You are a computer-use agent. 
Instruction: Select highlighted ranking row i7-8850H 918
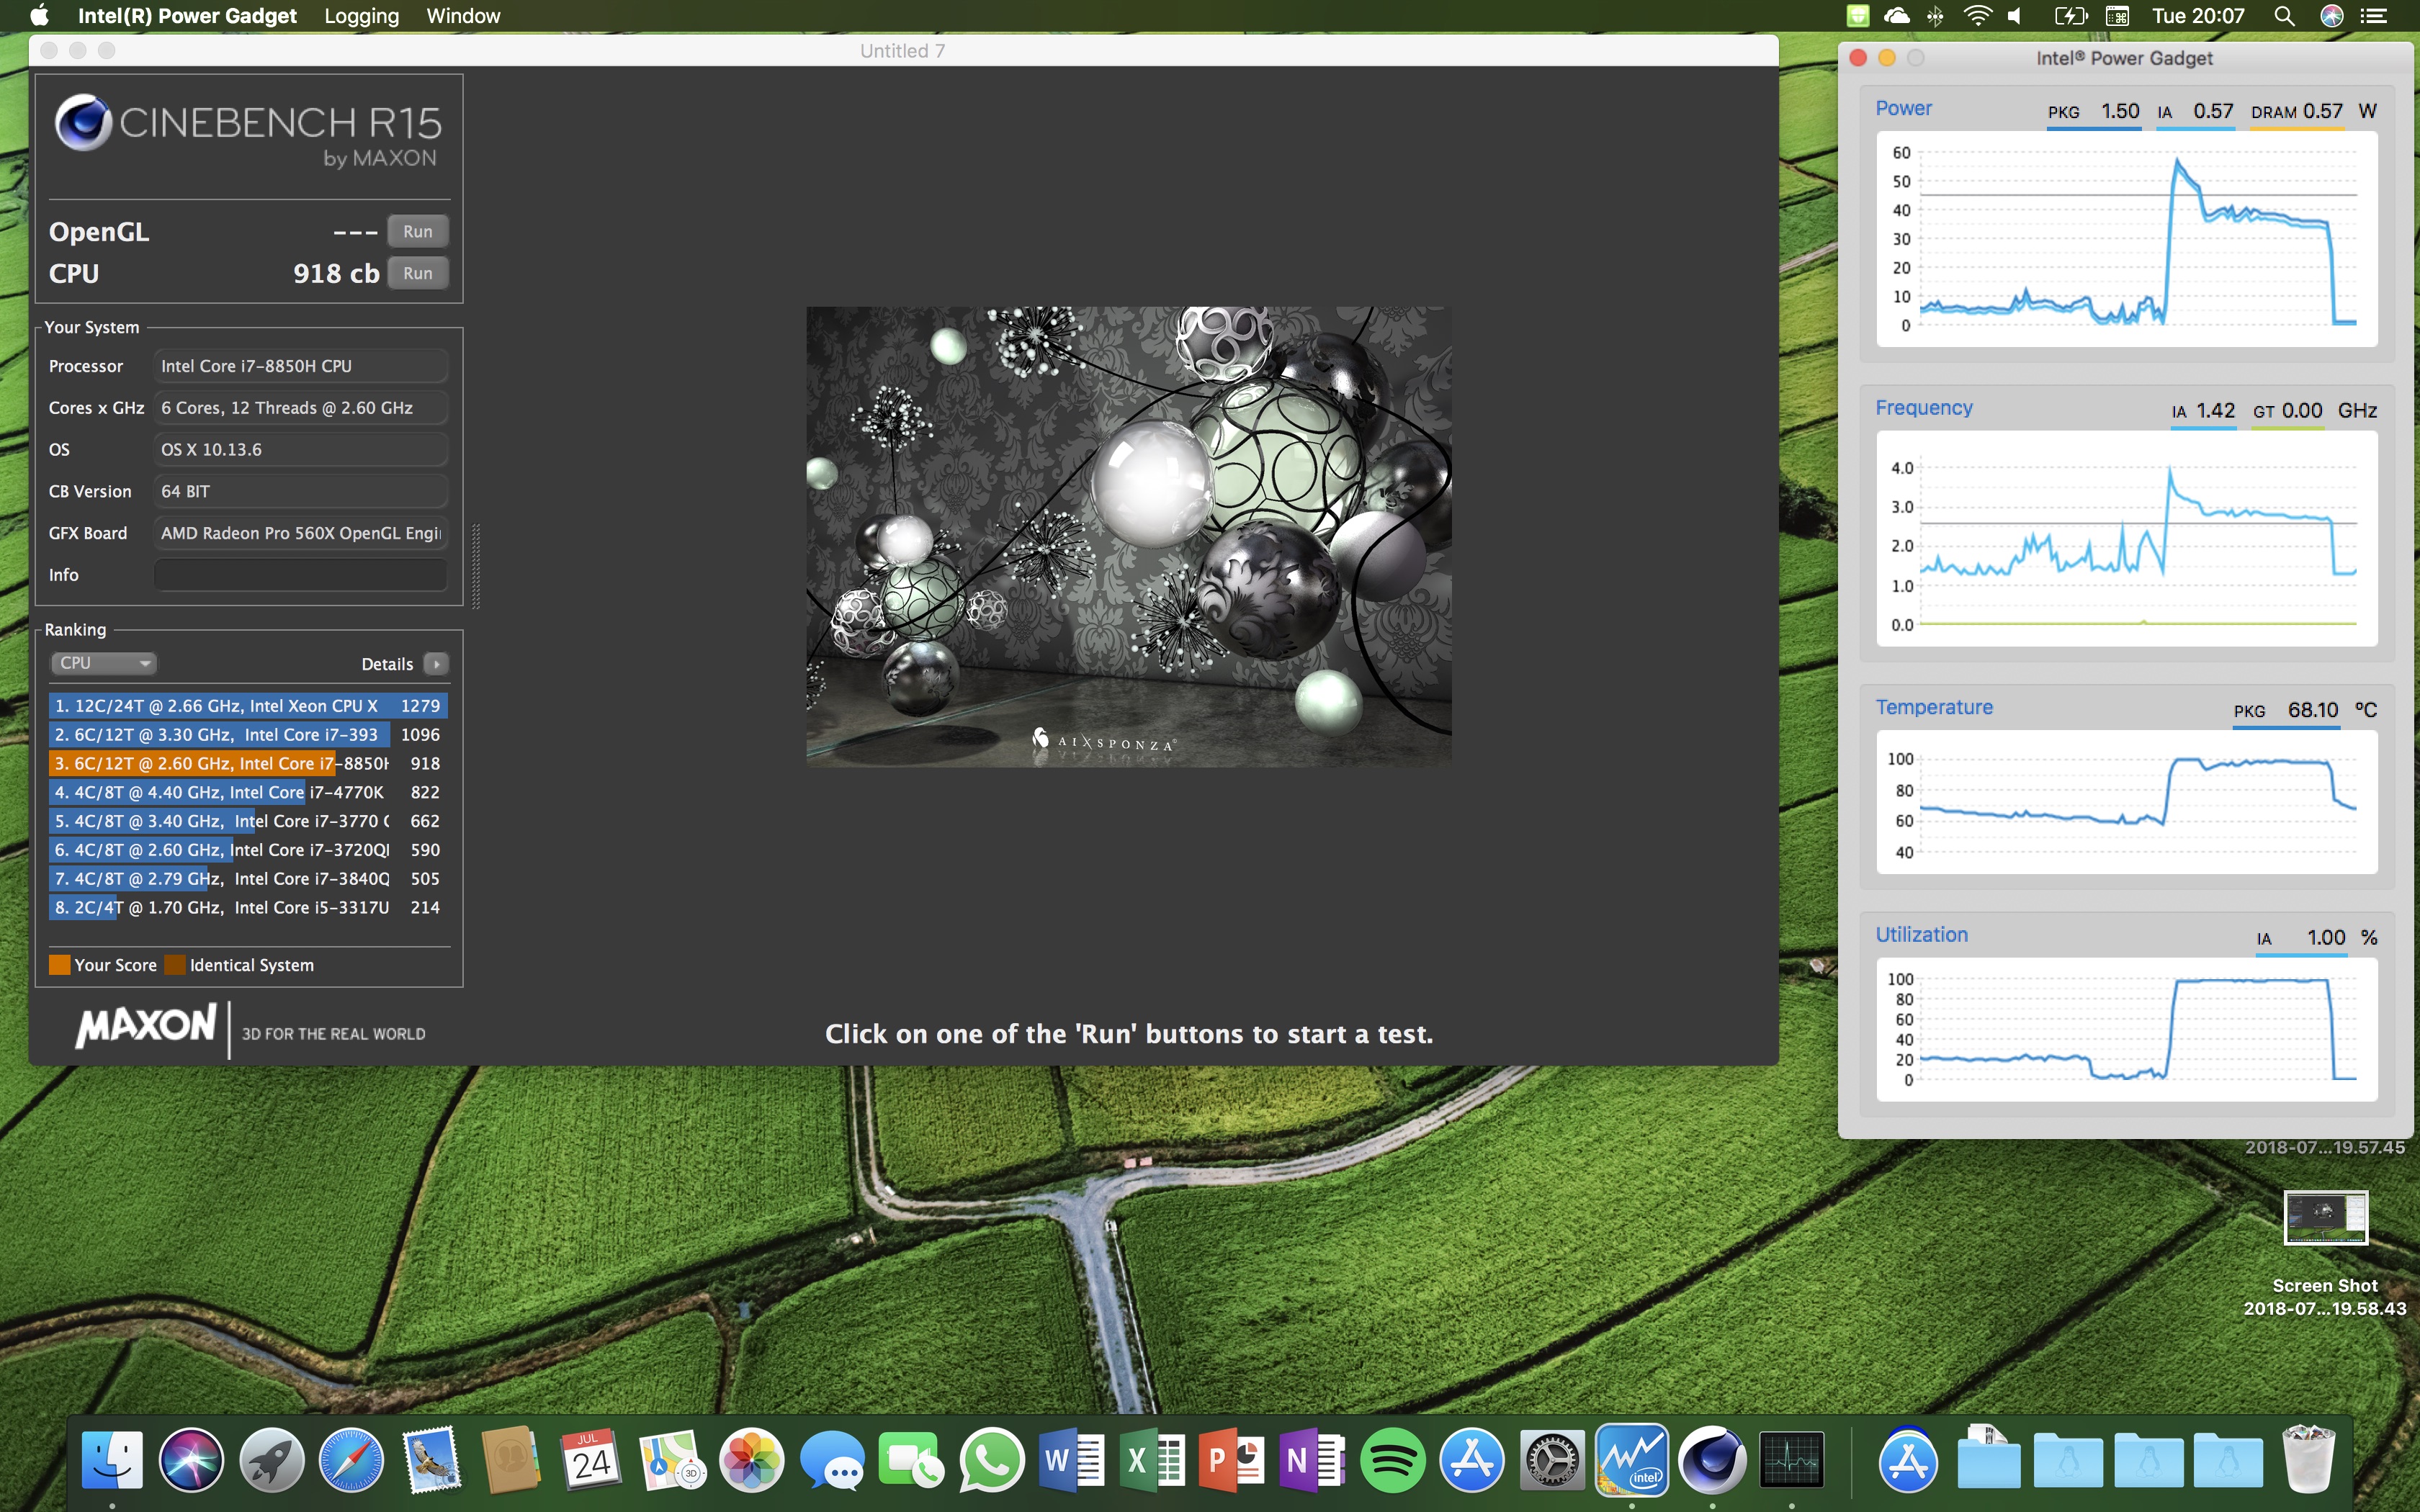pyautogui.click(x=248, y=764)
